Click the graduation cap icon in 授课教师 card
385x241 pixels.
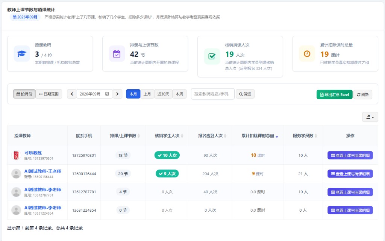(x=21, y=54)
